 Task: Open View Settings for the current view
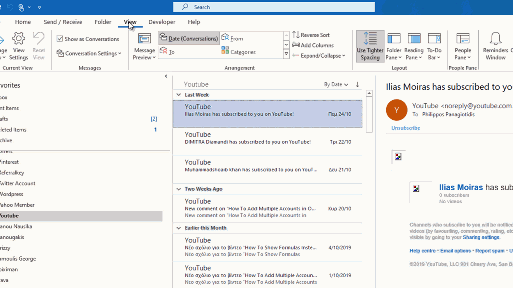coord(19,47)
